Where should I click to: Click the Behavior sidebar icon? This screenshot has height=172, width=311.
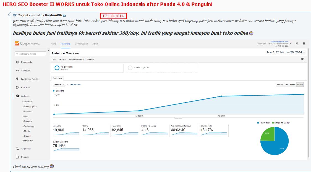click(x=17, y=157)
